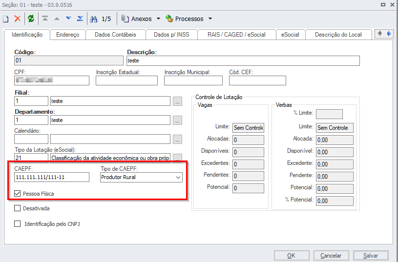Click the Verbas % Potencial field
The image size is (398, 262).
tap(335, 201)
